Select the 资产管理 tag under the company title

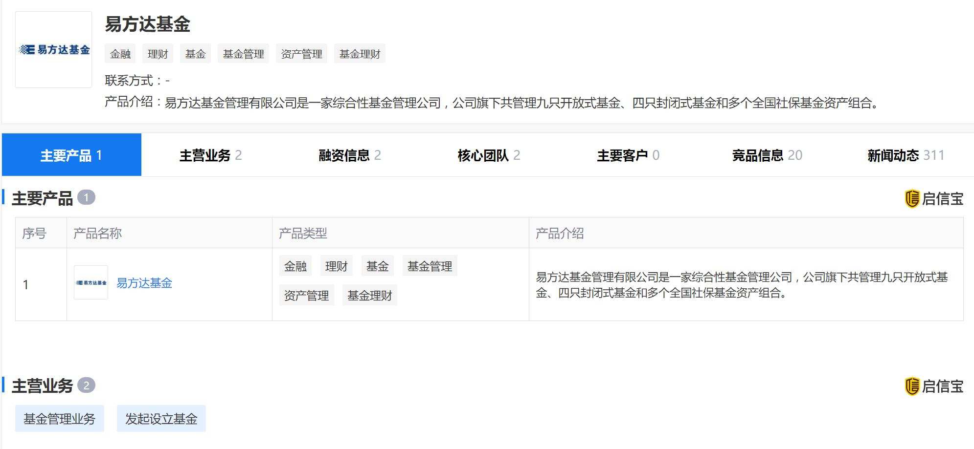pos(301,54)
